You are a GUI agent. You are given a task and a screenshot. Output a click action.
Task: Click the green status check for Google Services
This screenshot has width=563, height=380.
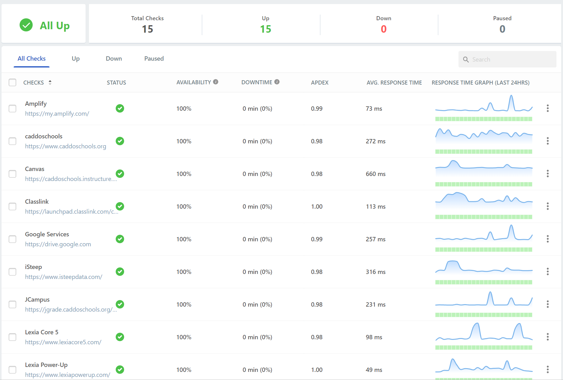point(120,239)
